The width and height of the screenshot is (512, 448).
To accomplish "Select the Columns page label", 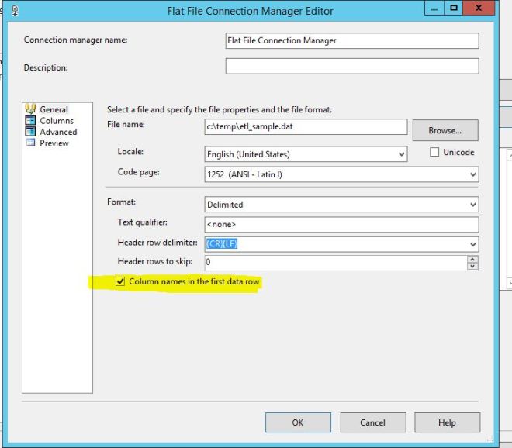I will tap(57, 121).
